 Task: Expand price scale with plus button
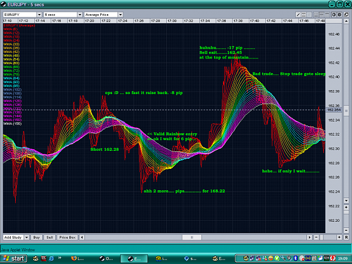pos(346,207)
